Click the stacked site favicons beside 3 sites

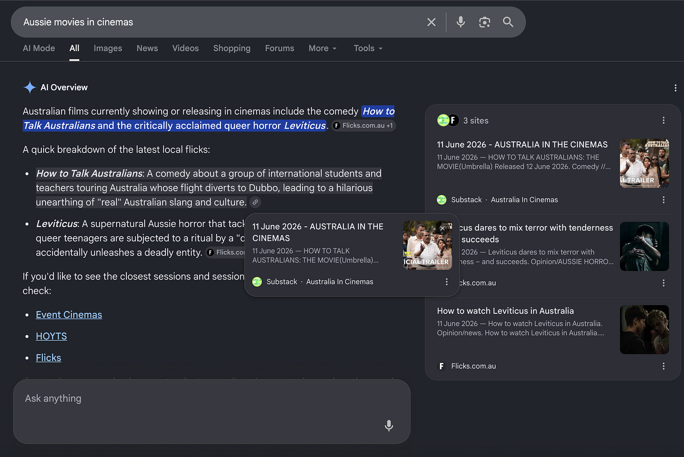tap(448, 120)
